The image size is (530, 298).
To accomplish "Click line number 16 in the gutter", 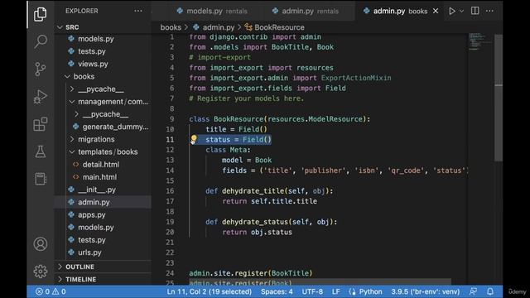I will pyautogui.click(x=170, y=191).
